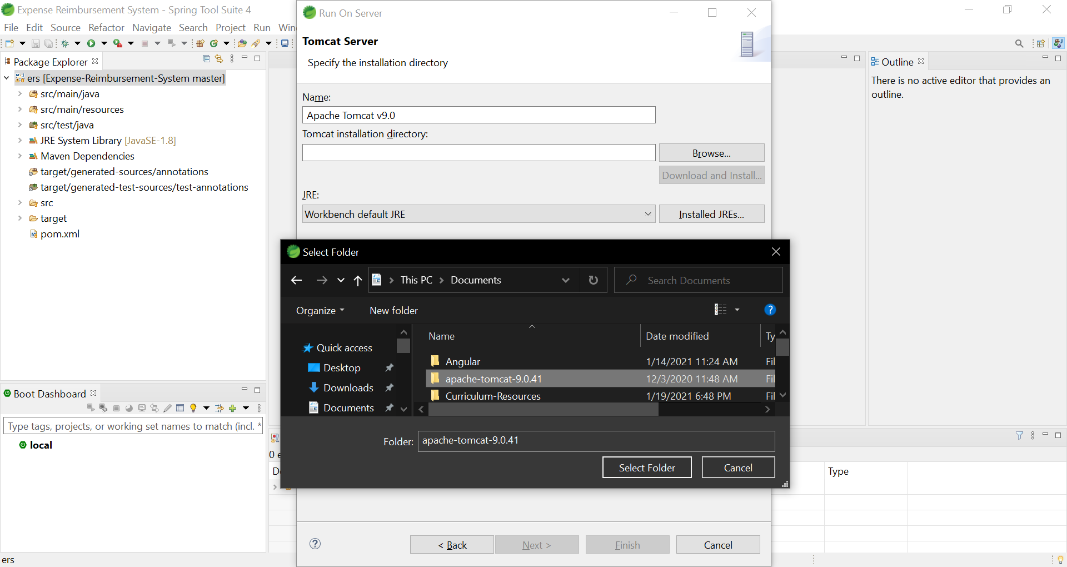Click the Open Console icon in Boot Dashboard toolbar

[x=142, y=408]
